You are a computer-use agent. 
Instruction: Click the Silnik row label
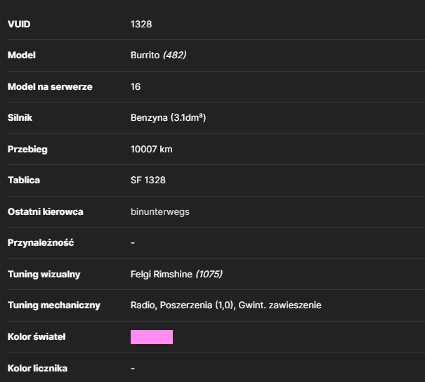point(20,117)
